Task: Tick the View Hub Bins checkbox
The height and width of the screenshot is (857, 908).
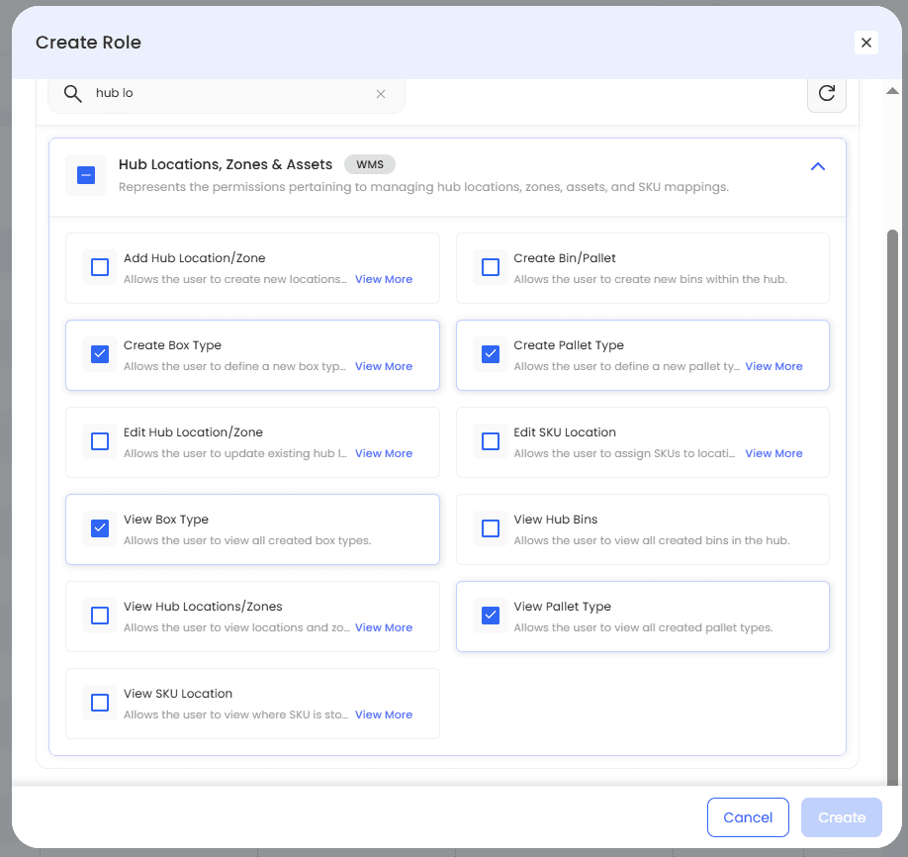Action: pos(491,528)
